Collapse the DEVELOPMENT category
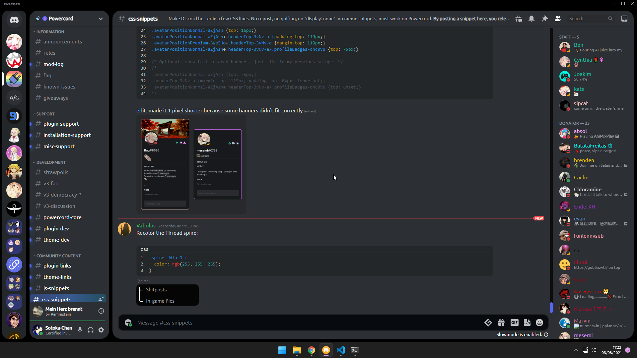Screen dimensions: 637x358 click(50, 162)
